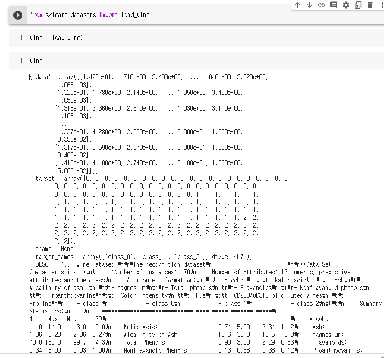Viewport: 384px width, 358px height.
Task: Move cell down with arrow icon
Action: (309, 5)
